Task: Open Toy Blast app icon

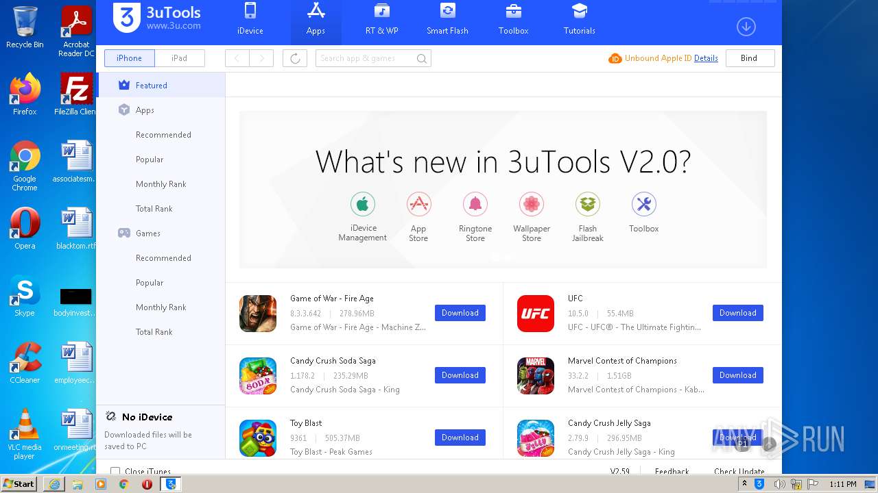Action: pyautogui.click(x=258, y=438)
